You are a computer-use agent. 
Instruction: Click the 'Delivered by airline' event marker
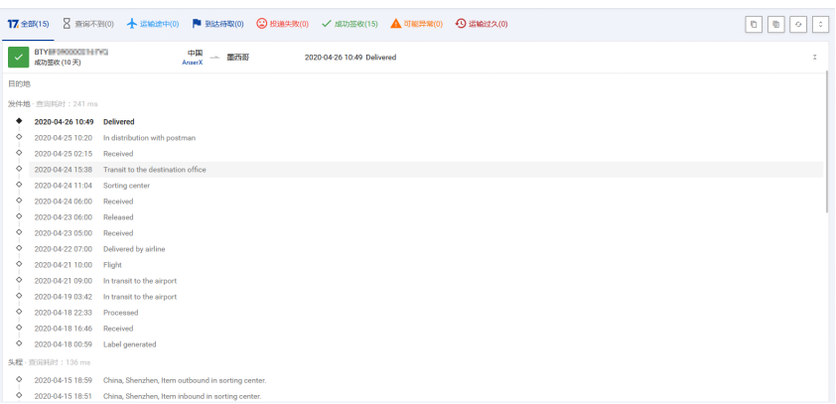[19, 249]
